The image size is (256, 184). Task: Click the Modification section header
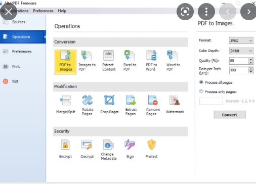point(120,86)
